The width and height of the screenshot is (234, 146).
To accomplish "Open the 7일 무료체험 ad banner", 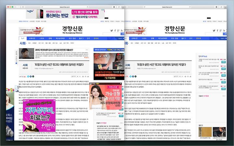I will (x=109, y=67).
